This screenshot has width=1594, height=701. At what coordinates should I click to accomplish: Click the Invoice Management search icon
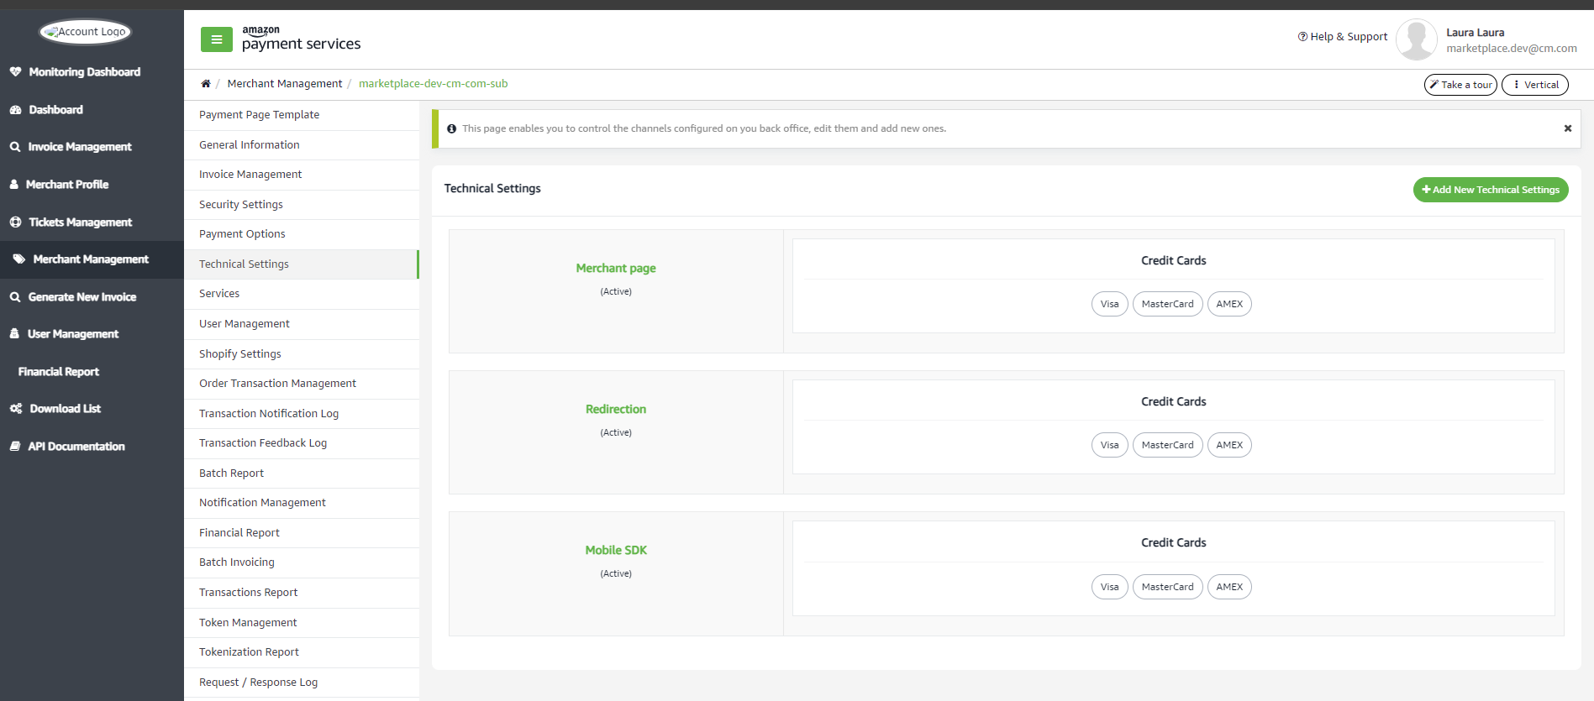pyautogui.click(x=15, y=147)
